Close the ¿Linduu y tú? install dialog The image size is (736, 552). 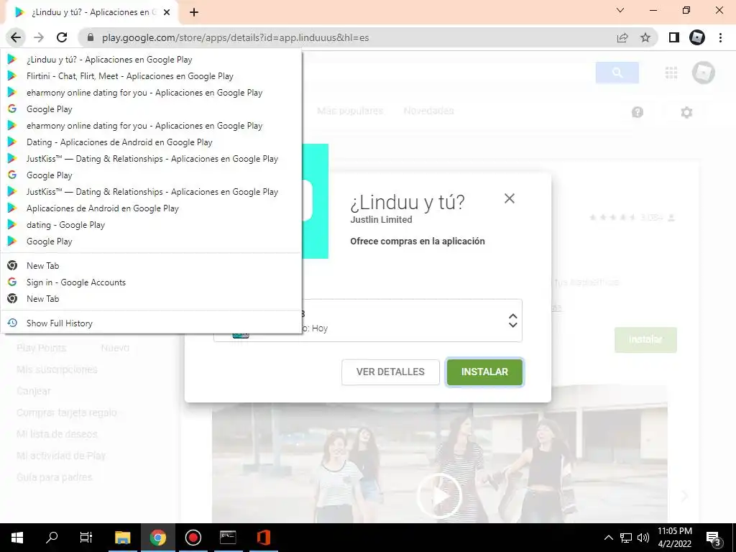tap(510, 198)
